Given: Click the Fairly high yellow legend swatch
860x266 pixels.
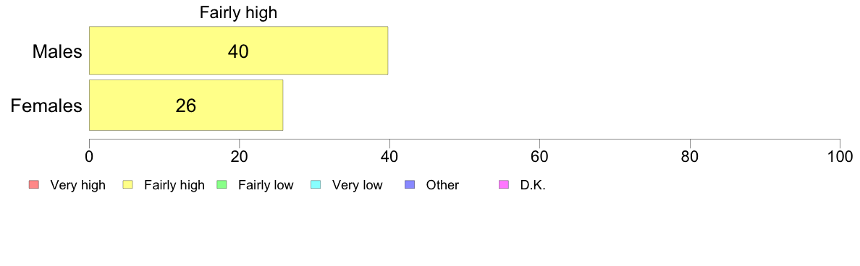Looking at the screenshot, I should tap(127, 185).
